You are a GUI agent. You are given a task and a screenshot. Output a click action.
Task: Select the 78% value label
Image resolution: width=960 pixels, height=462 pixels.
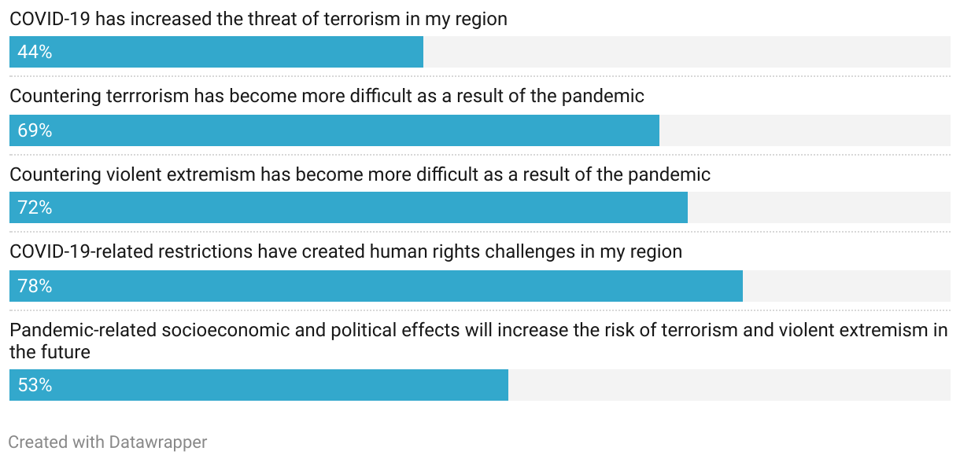pyautogui.click(x=35, y=286)
